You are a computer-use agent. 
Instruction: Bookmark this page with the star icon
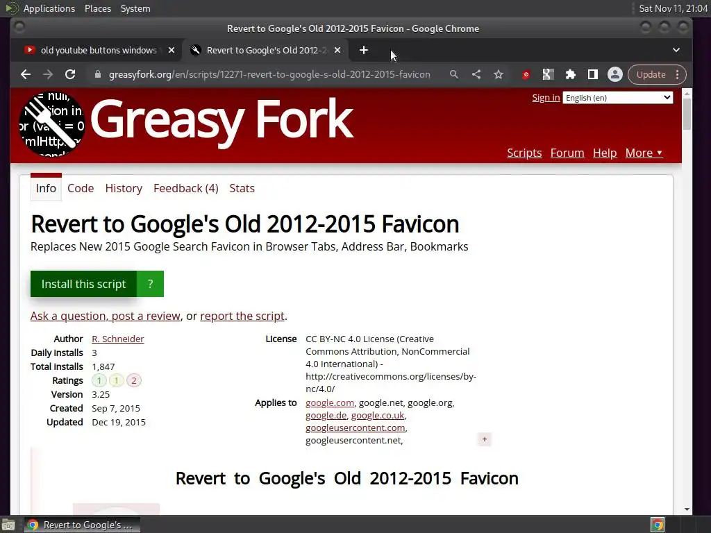(x=499, y=74)
